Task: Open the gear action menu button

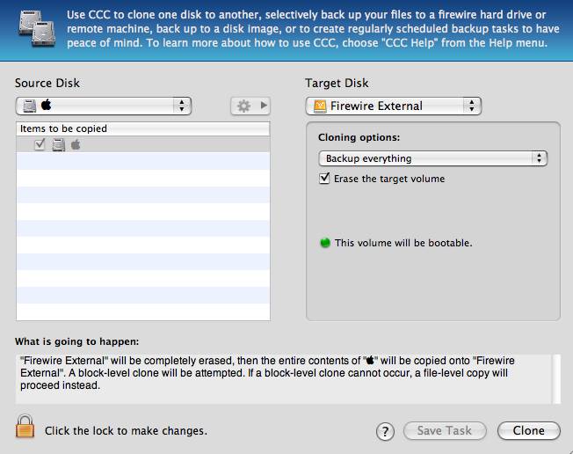Action: (250, 106)
